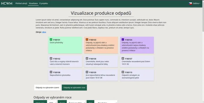Enable the F180109 checkbox square
The height and width of the screenshot is (103, 204).
point(87,72)
